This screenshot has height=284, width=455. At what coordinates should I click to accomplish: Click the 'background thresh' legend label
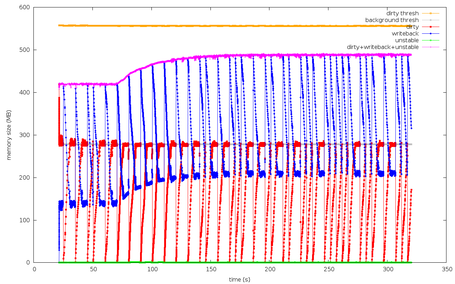392,20
